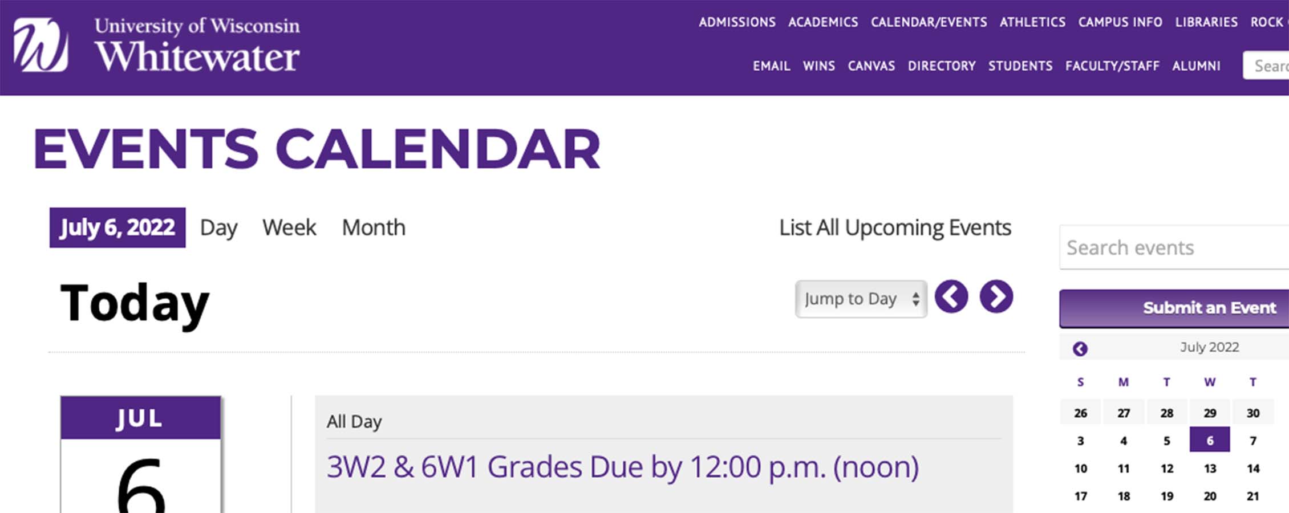Click the Submit an Event button
The width and height of the screenshot is (1289, 513).
(1174, 308)
